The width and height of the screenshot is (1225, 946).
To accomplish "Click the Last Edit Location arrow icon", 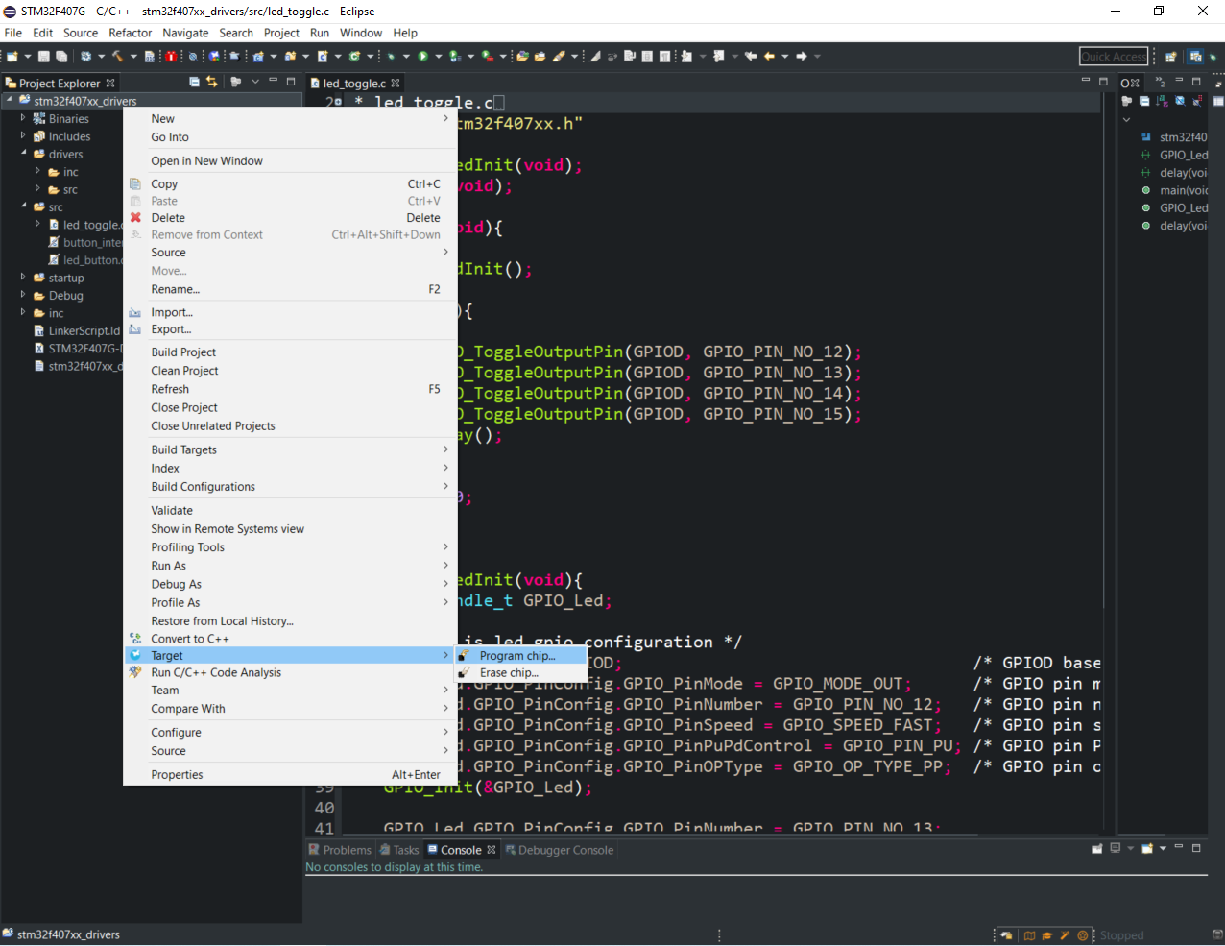I will [x=751, y=57].
